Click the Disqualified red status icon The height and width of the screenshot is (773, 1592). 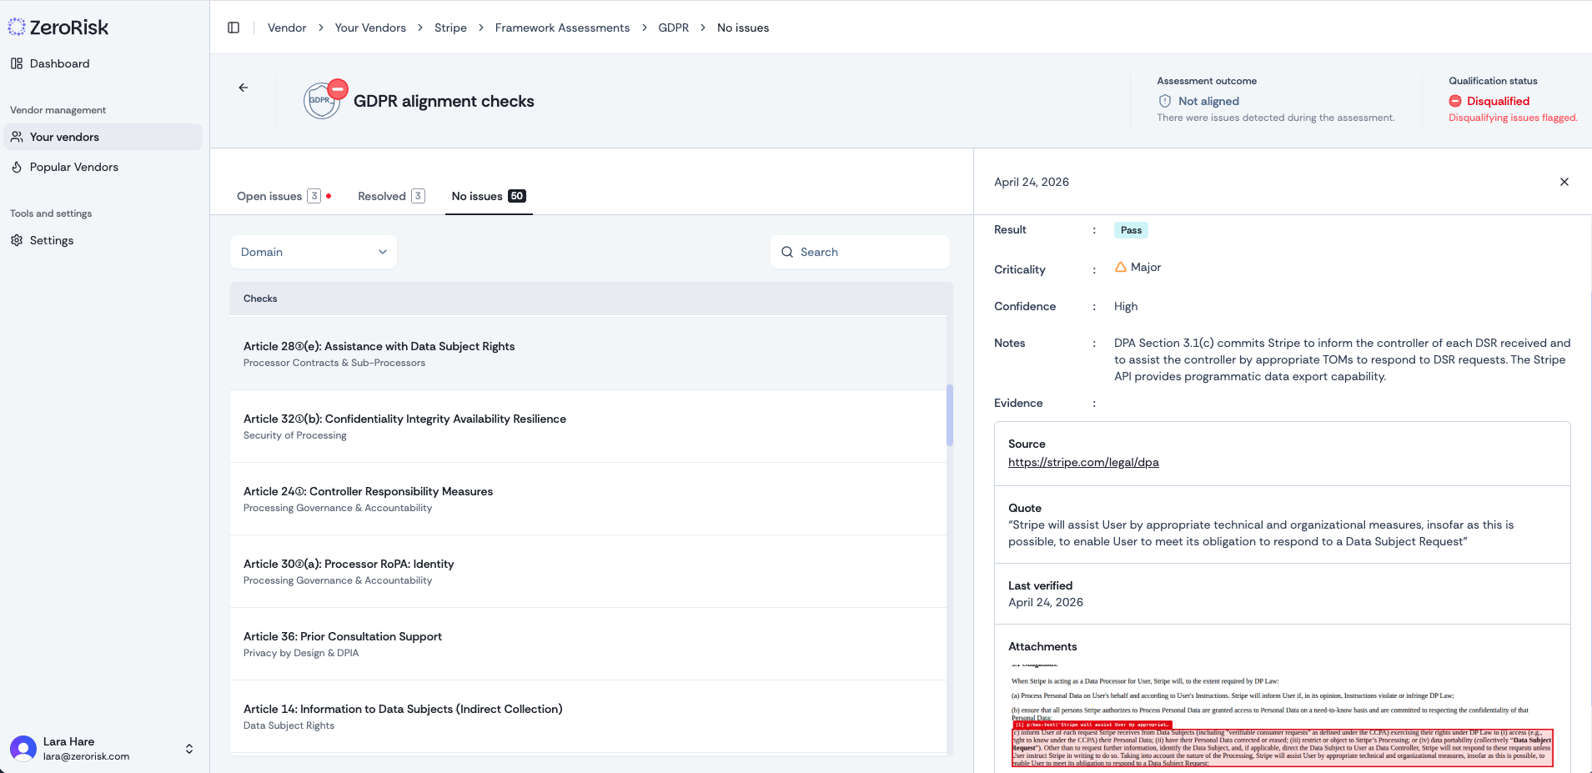(1455, 101)
